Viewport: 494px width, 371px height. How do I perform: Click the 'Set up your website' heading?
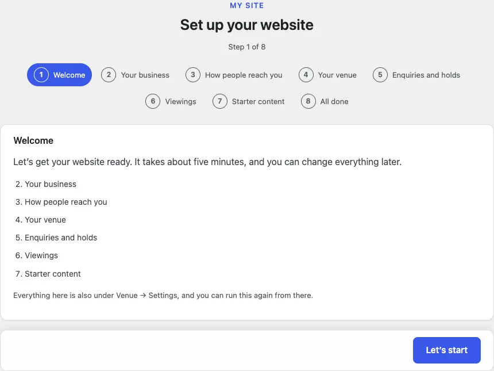tap(246, 25)
